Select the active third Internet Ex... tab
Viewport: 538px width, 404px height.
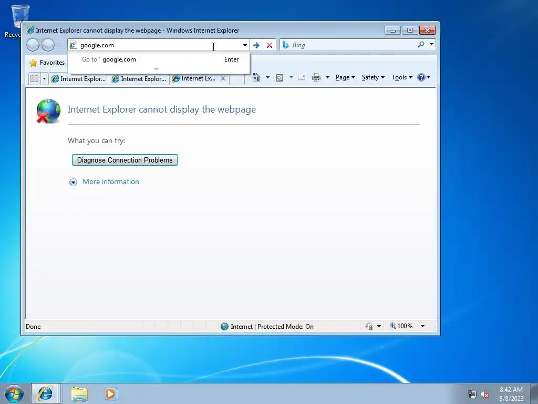[195, 78]
